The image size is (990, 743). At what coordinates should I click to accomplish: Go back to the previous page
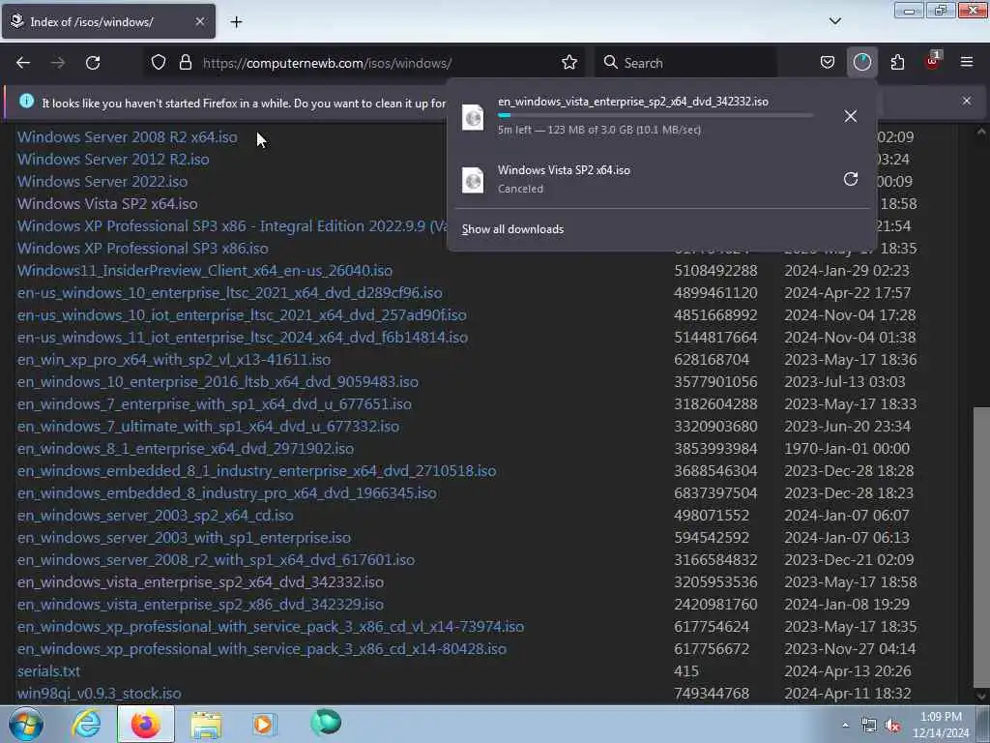(23, 63)
